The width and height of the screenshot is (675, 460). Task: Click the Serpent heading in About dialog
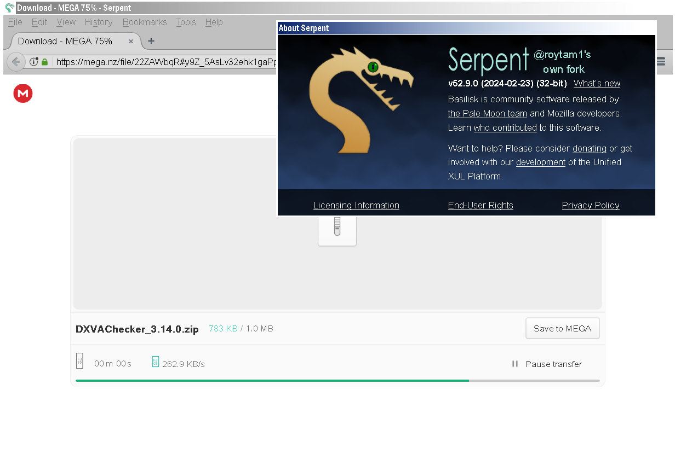tap(488, 60)
